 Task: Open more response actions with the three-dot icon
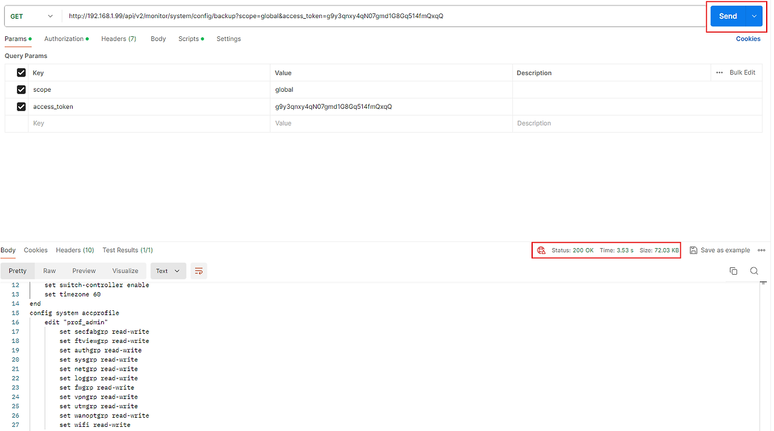pyautogui.click(x=761, y=250)
